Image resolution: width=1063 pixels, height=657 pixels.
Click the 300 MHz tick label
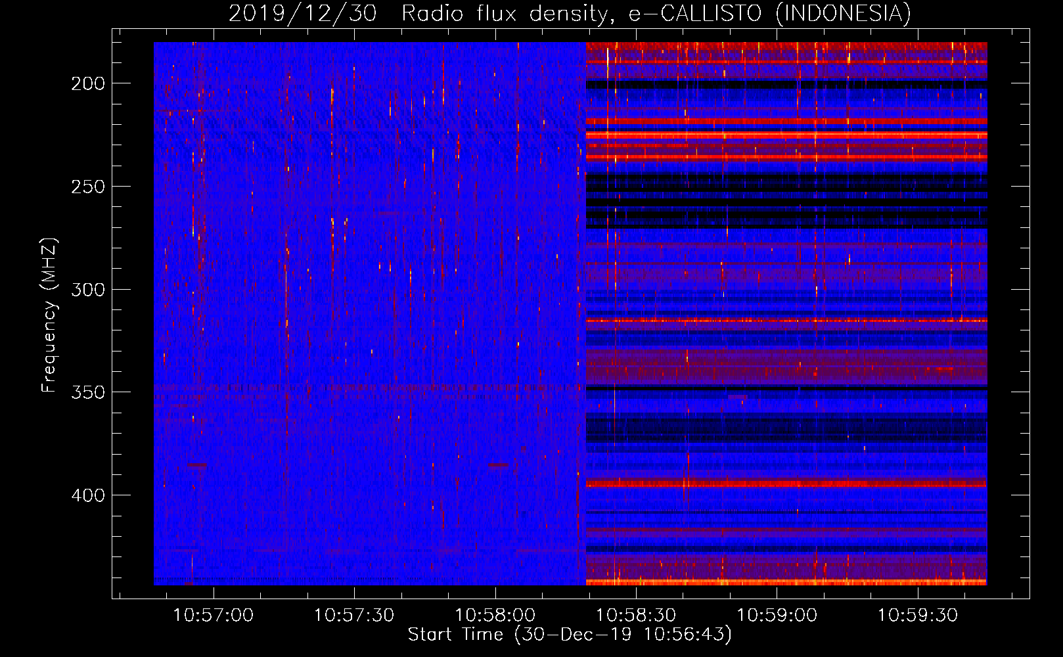click(x=87, y=290)
